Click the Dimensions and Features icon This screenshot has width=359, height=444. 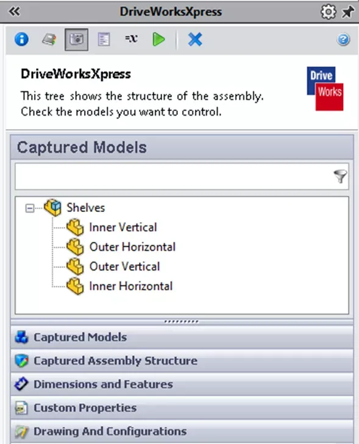21,384
